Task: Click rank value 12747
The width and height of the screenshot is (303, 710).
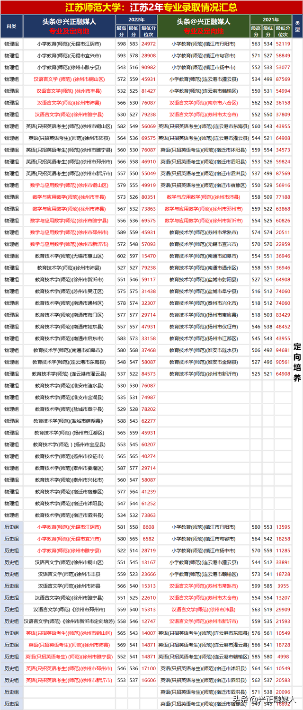Action: pyautogui.click(x=149, y=621)
